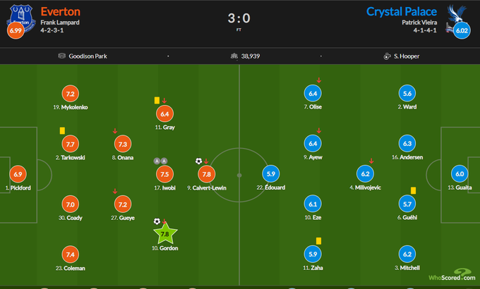Click the yellow card next to Tarkowski

tap(62, 130)
